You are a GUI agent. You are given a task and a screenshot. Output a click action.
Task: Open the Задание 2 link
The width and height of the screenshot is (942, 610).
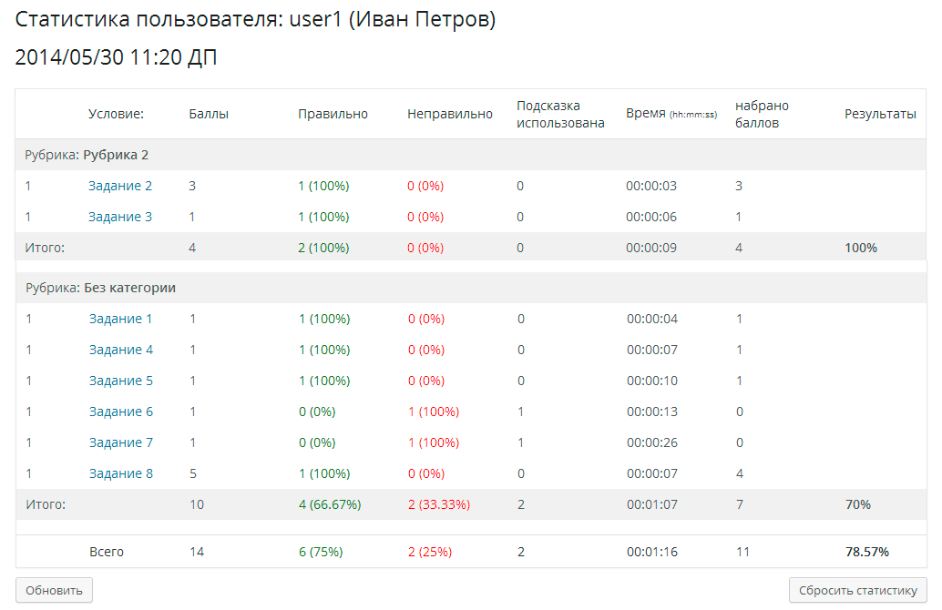[120, 186]
